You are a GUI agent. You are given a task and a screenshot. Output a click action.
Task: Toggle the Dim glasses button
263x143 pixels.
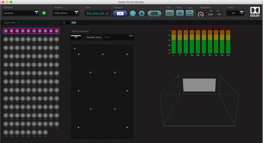coord(170,13)
